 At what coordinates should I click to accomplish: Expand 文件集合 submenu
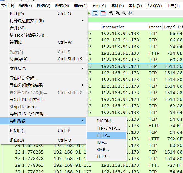pyautogui.click(x=44, y=68)
